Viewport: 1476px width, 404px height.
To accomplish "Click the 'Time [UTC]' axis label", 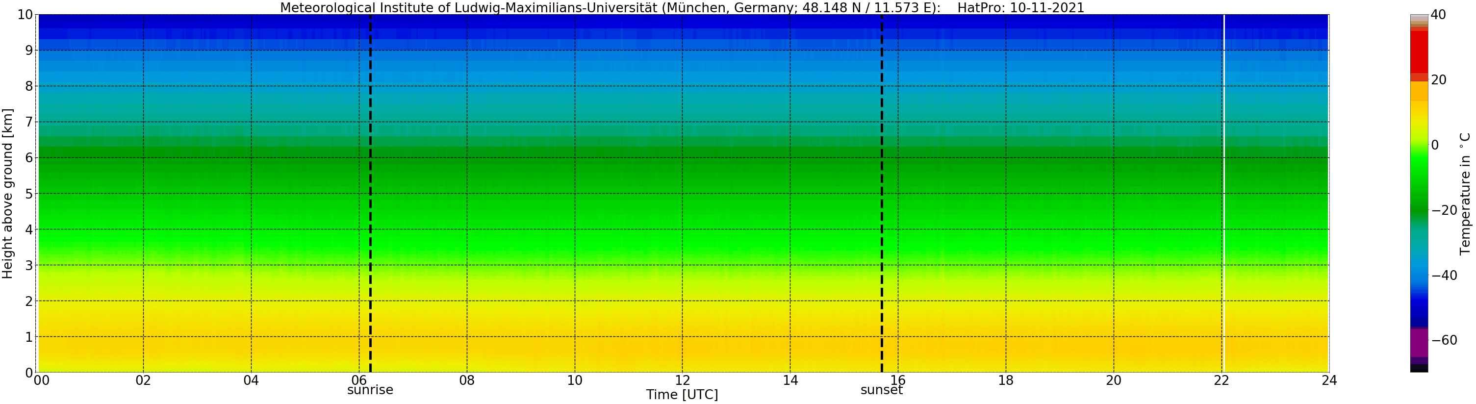I will click(682, 395).
